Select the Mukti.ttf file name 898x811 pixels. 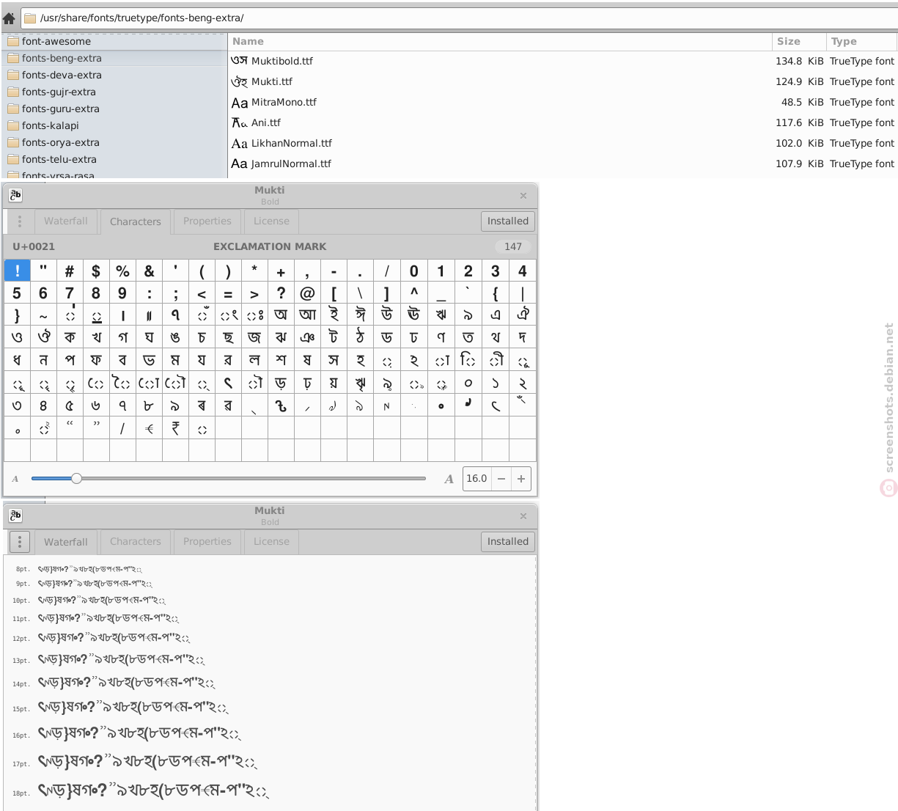coord(272,81)
